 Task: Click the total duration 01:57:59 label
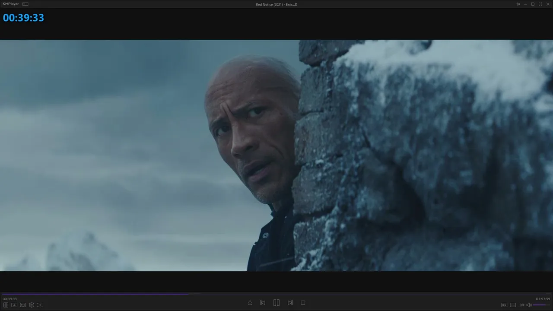pyautogui.click(x=543, y=299)
